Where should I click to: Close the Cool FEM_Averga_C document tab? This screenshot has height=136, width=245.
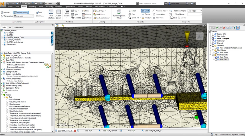pyautogui.click(x=75, y=131)
